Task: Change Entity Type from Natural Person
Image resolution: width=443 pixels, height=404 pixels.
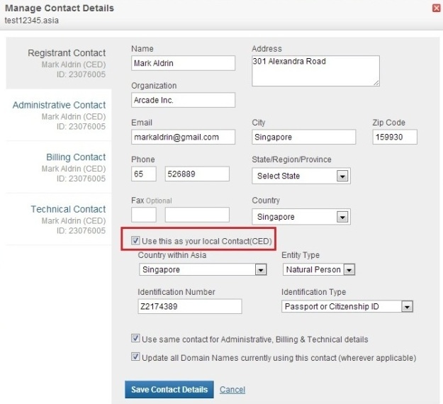Action: (x=319, y=269)
